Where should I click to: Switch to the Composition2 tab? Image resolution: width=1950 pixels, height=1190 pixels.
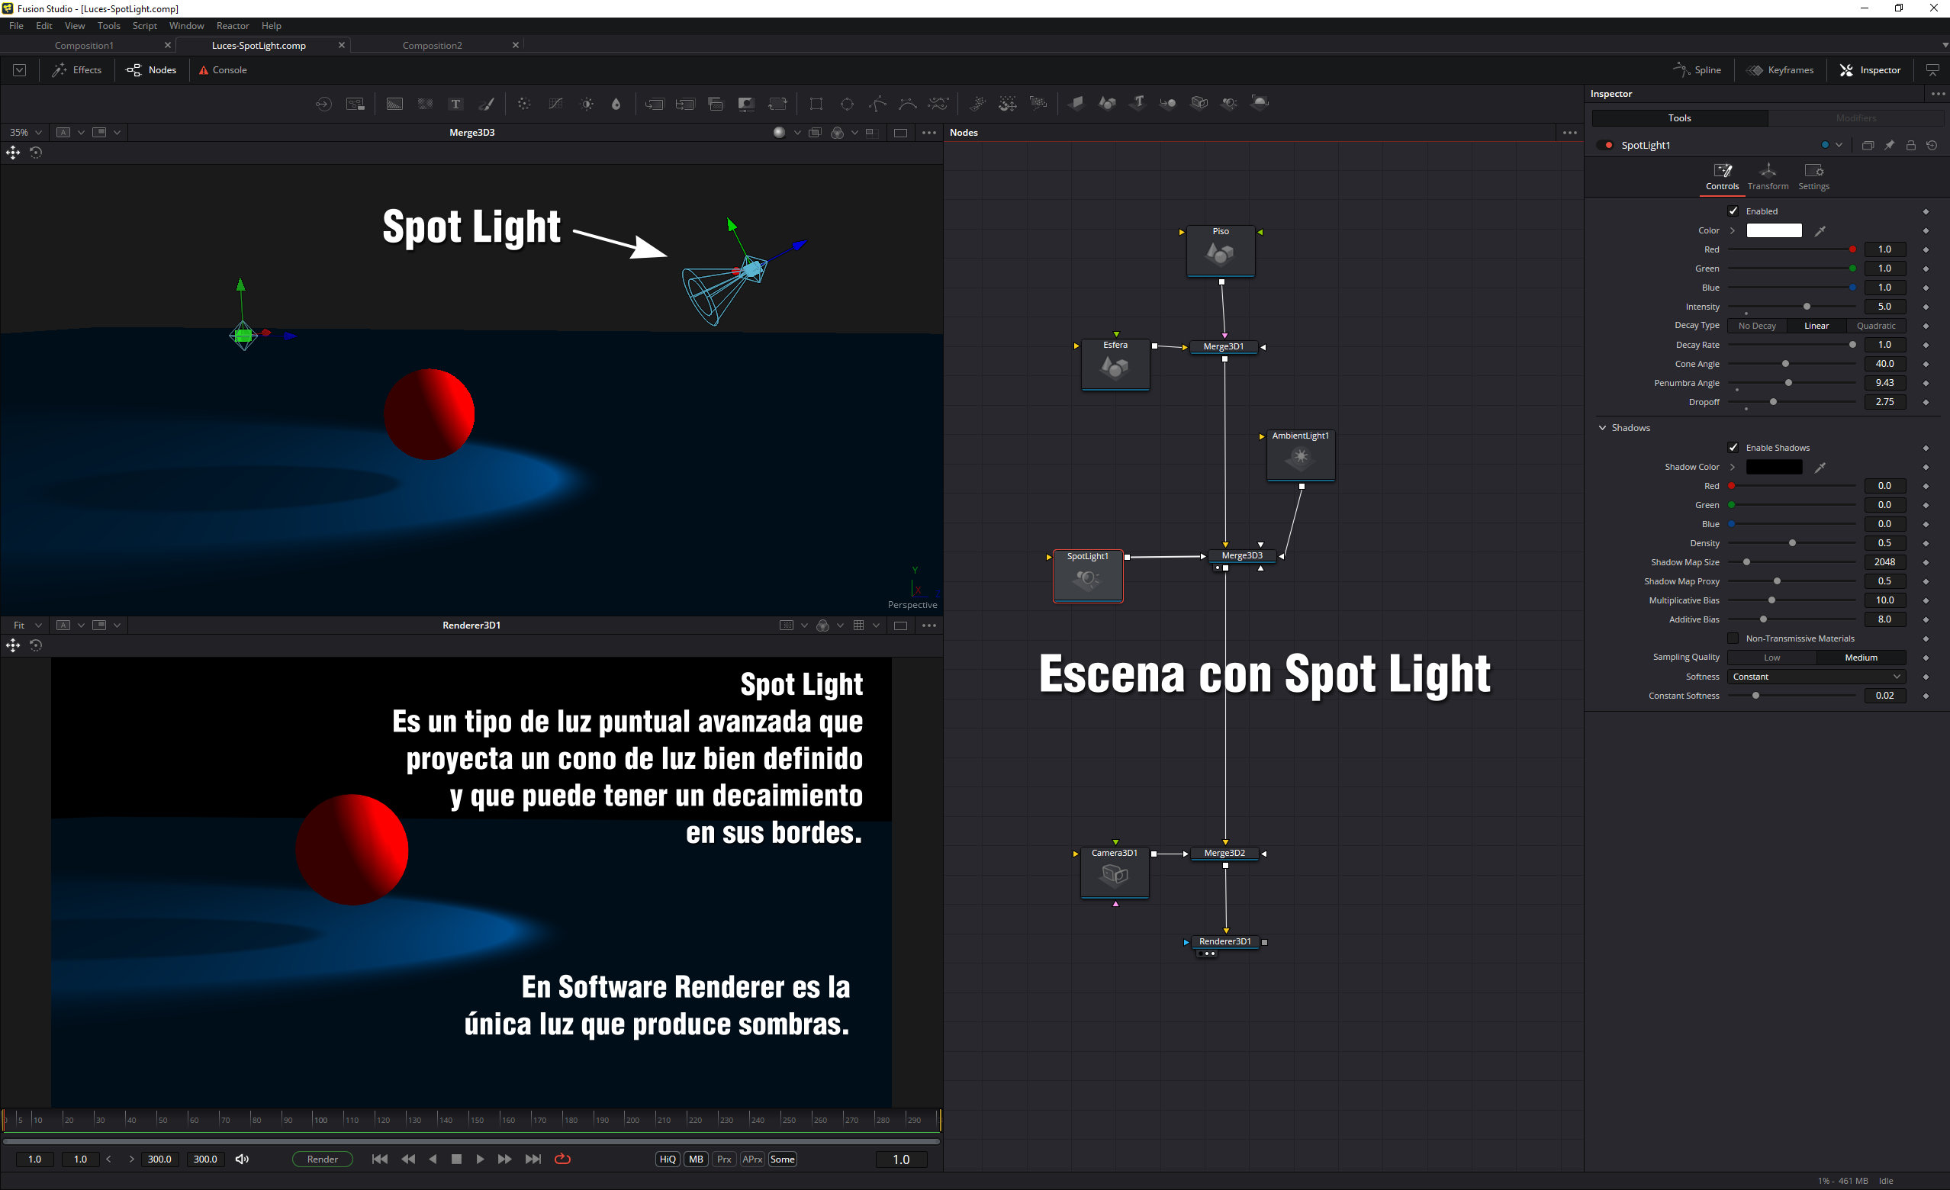(432, 45)
